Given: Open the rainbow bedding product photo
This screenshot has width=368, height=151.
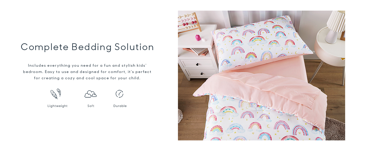Looking at the screenshot, I should [x=261, y=75].
